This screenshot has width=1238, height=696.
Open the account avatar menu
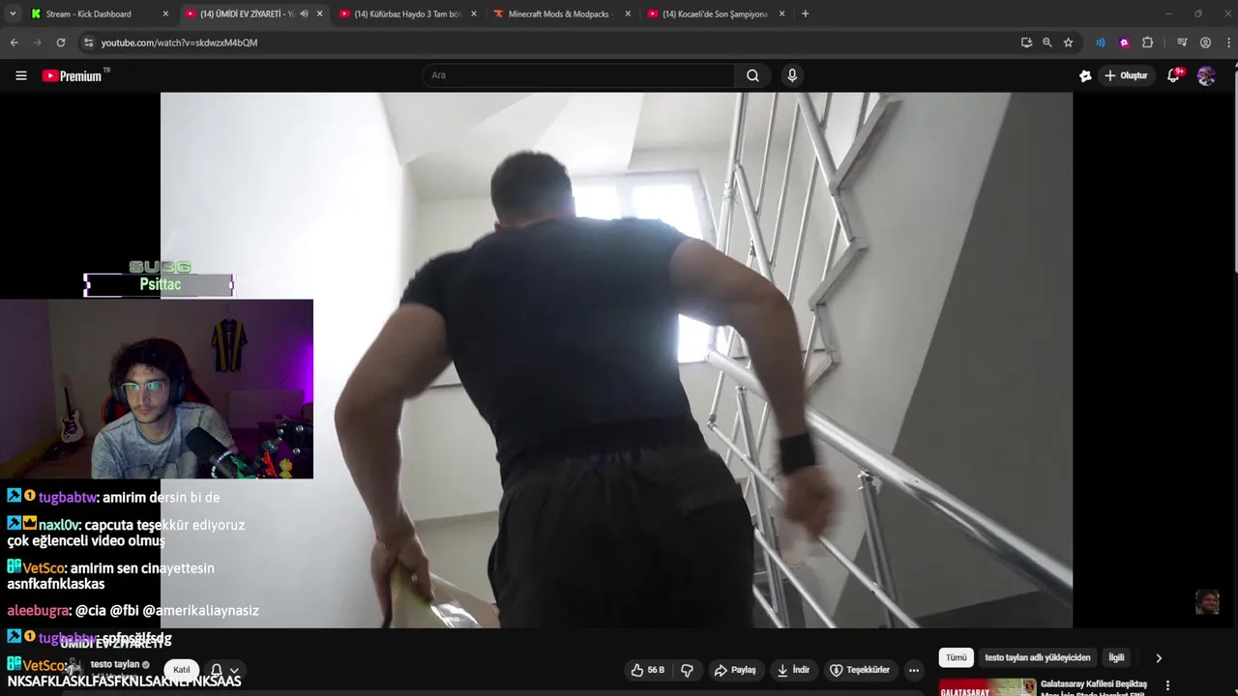click(x=1206, y=75)
